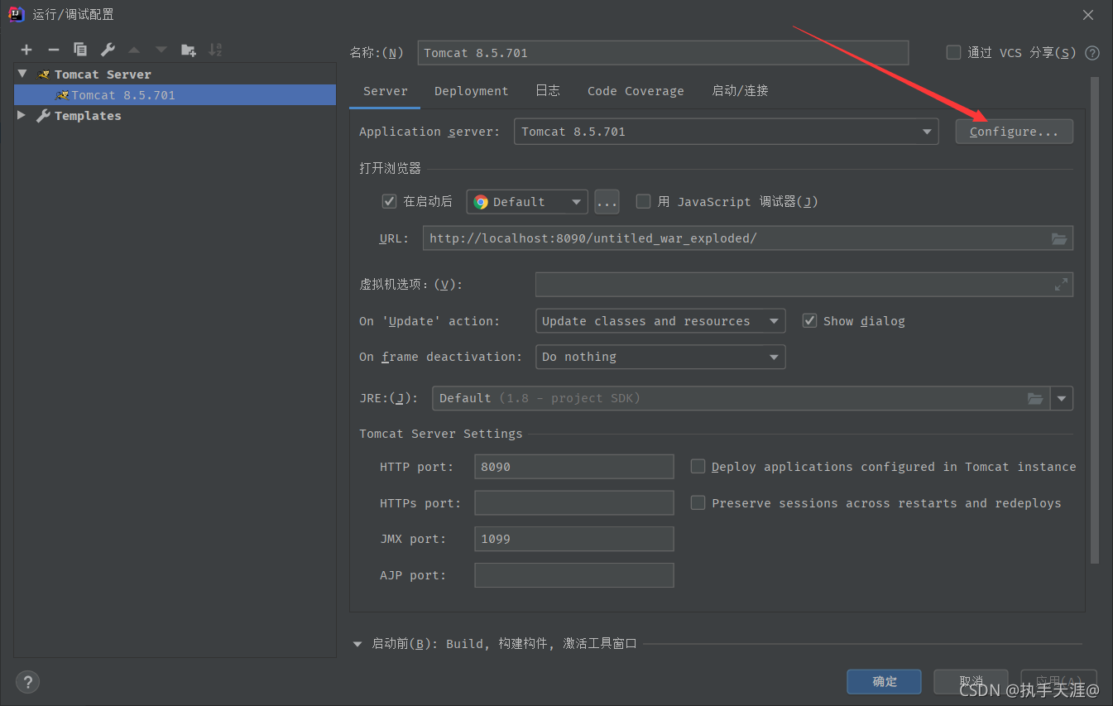Click the 确定 button
1113x706 pixels.
(x=885, y=682)
